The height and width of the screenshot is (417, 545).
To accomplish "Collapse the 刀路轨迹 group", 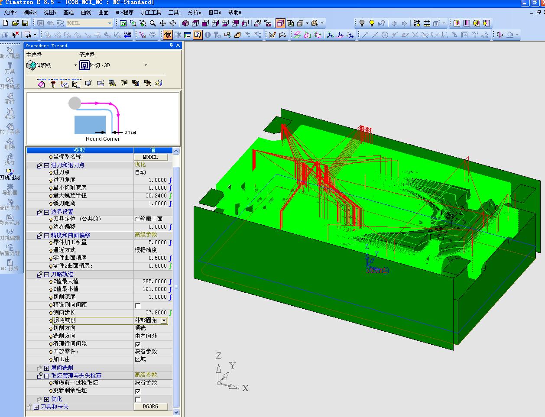I will click(46, 274).
